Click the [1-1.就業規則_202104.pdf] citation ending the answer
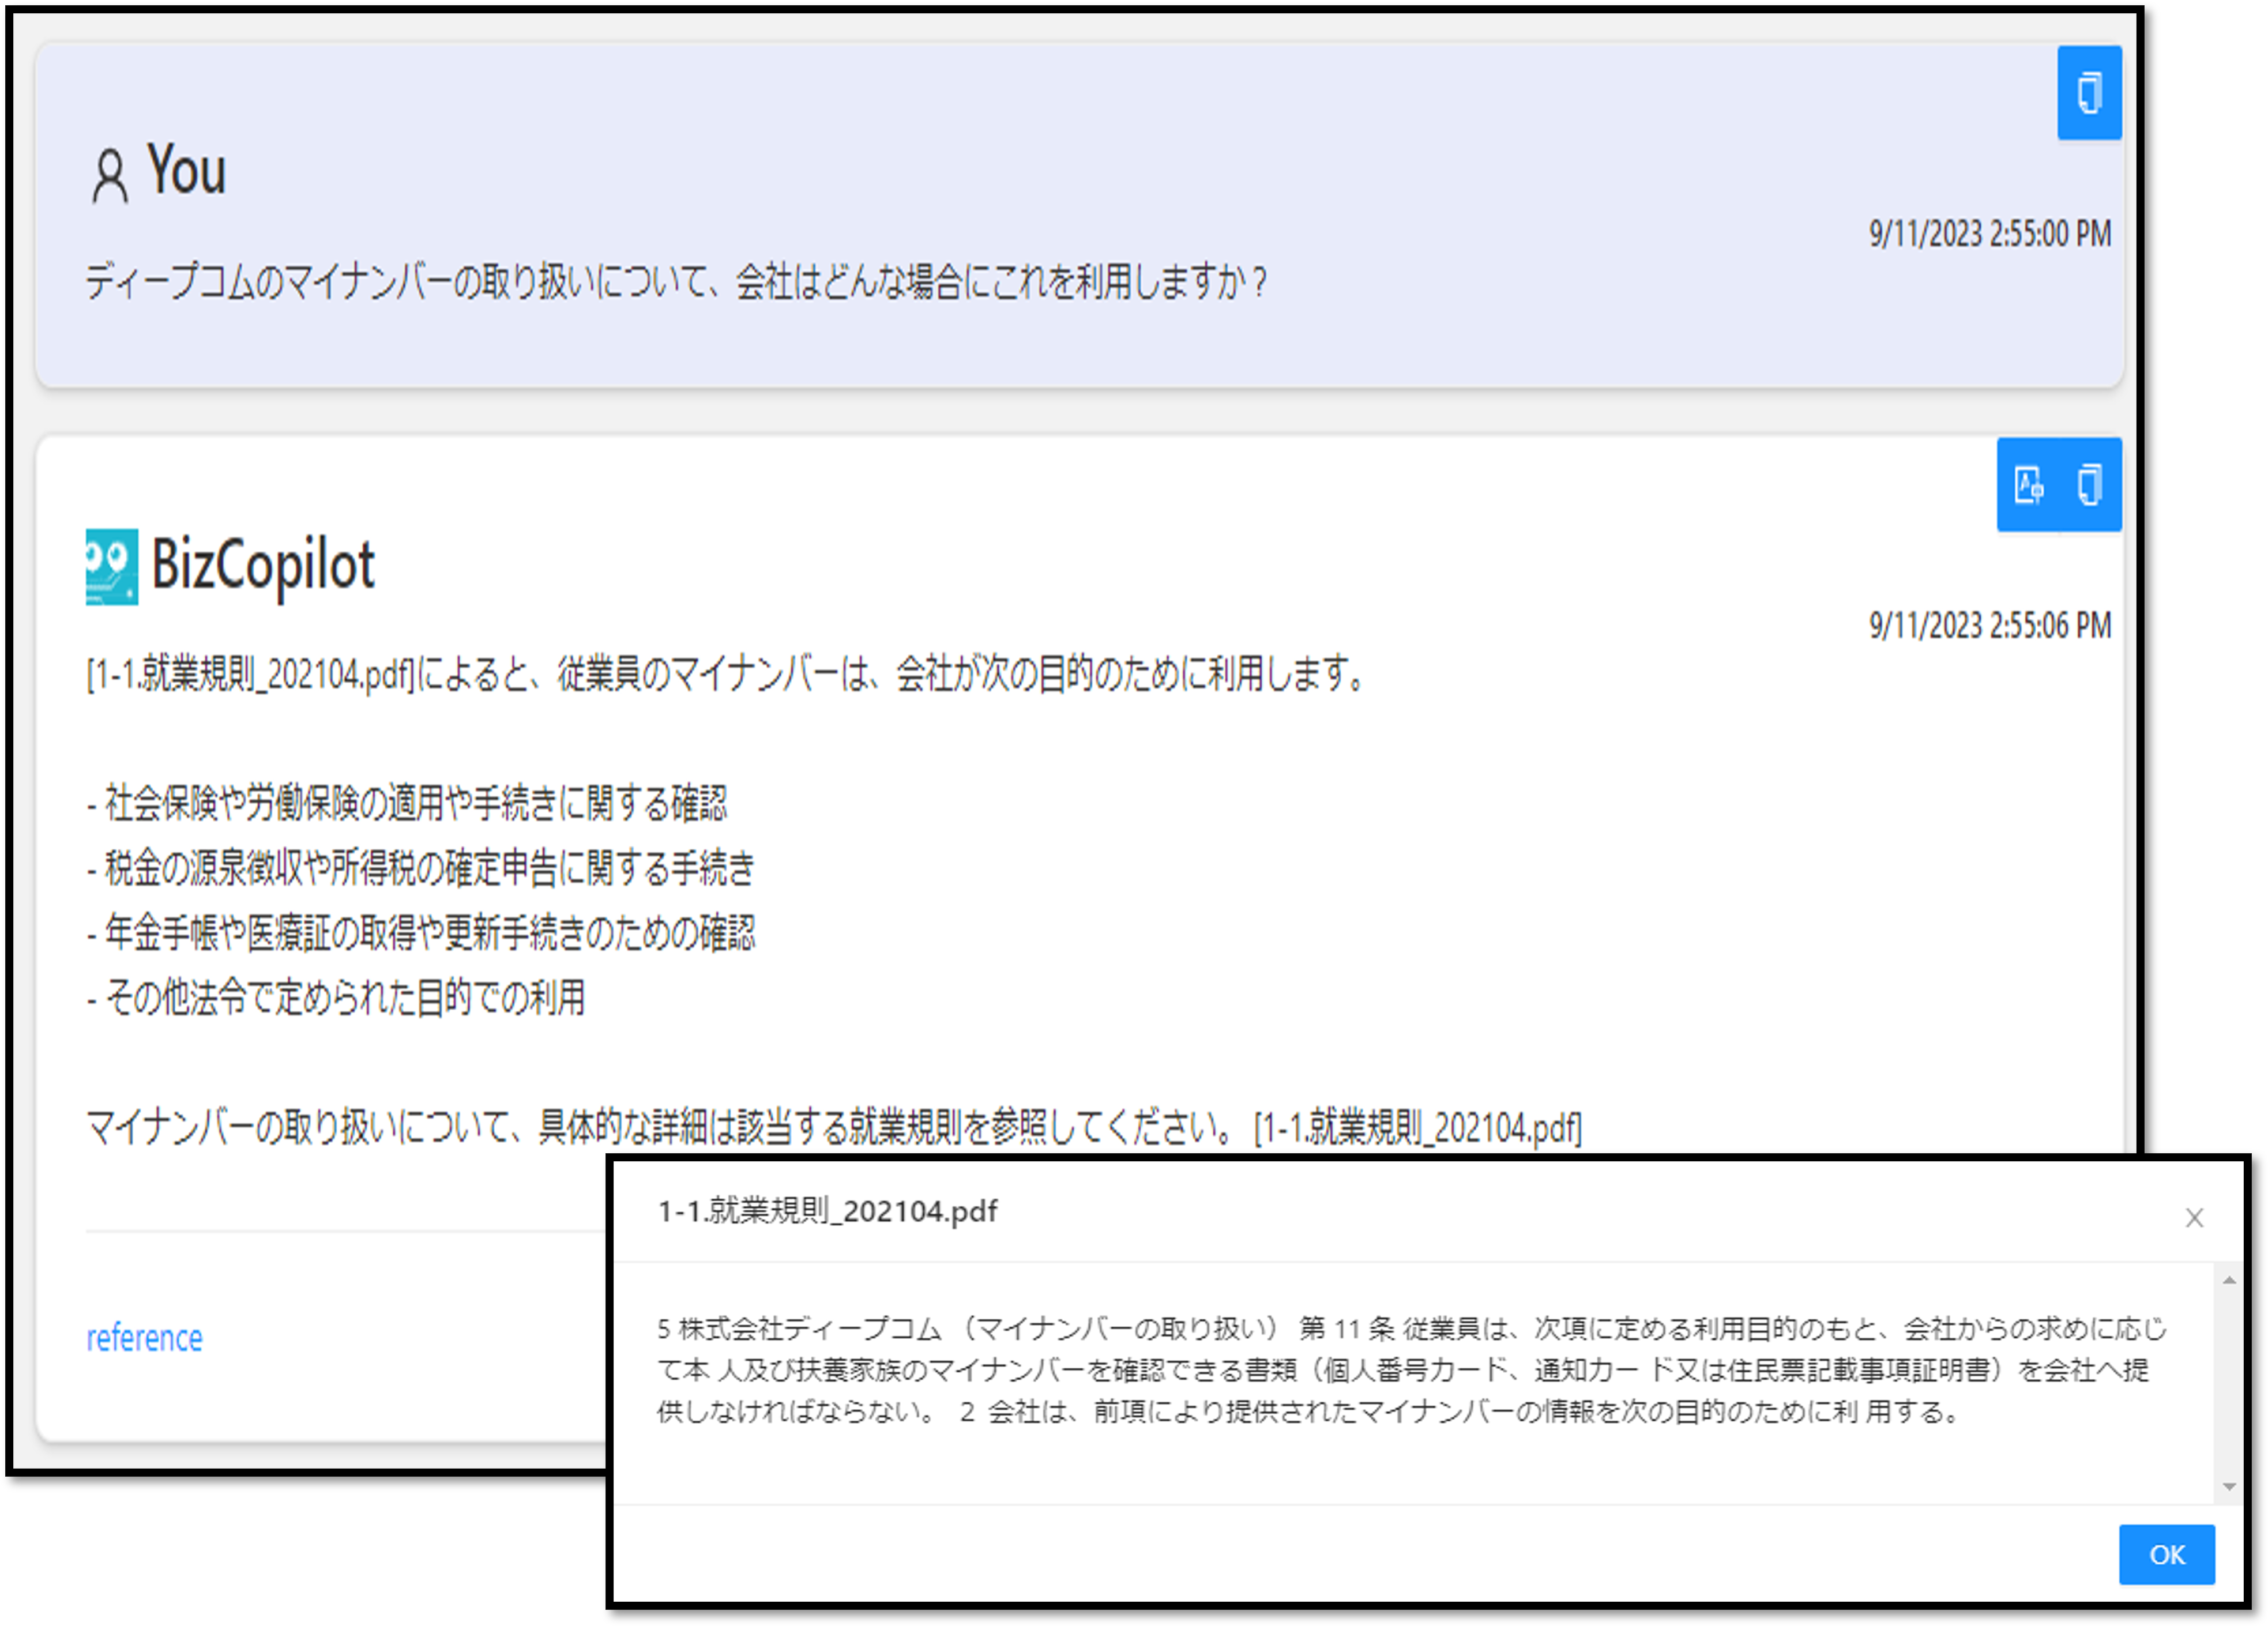 pos(1418,1128)
